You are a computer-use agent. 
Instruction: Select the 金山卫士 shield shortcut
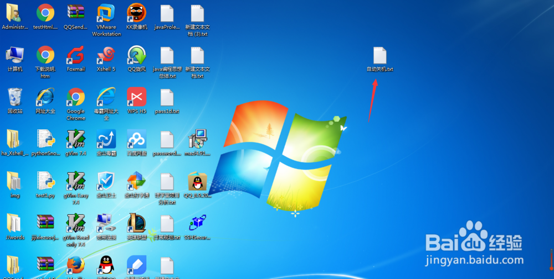click(106, 185)
